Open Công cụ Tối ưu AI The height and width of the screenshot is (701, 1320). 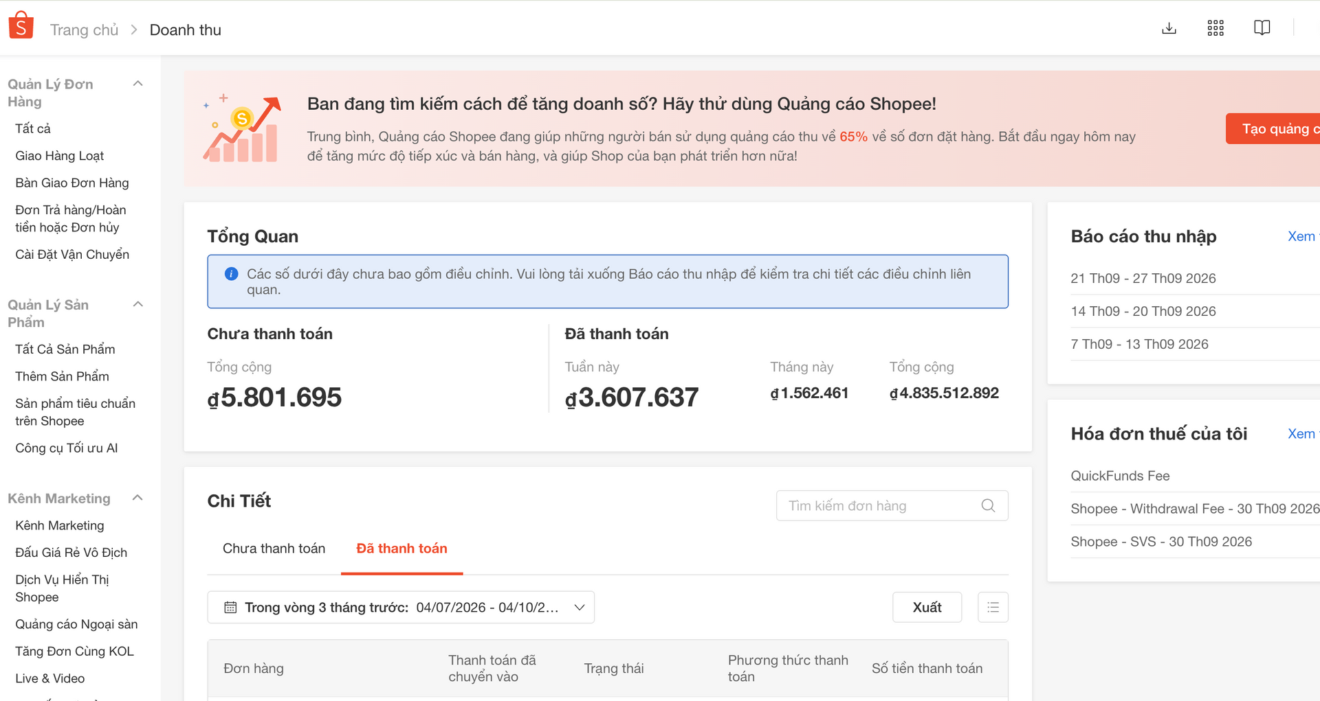coord(67,448)
